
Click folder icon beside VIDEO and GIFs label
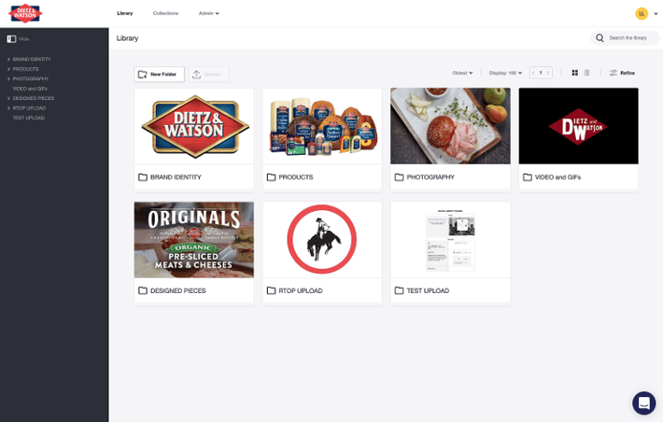(x=527, y=177)
